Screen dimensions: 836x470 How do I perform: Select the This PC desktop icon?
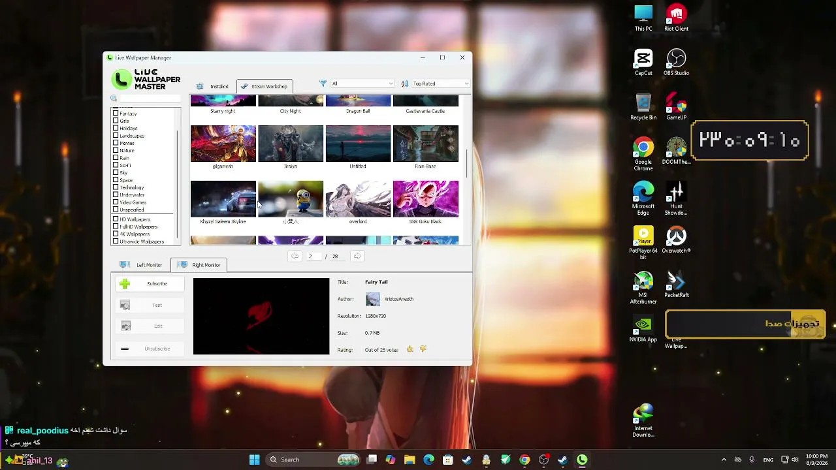(643, 18)
